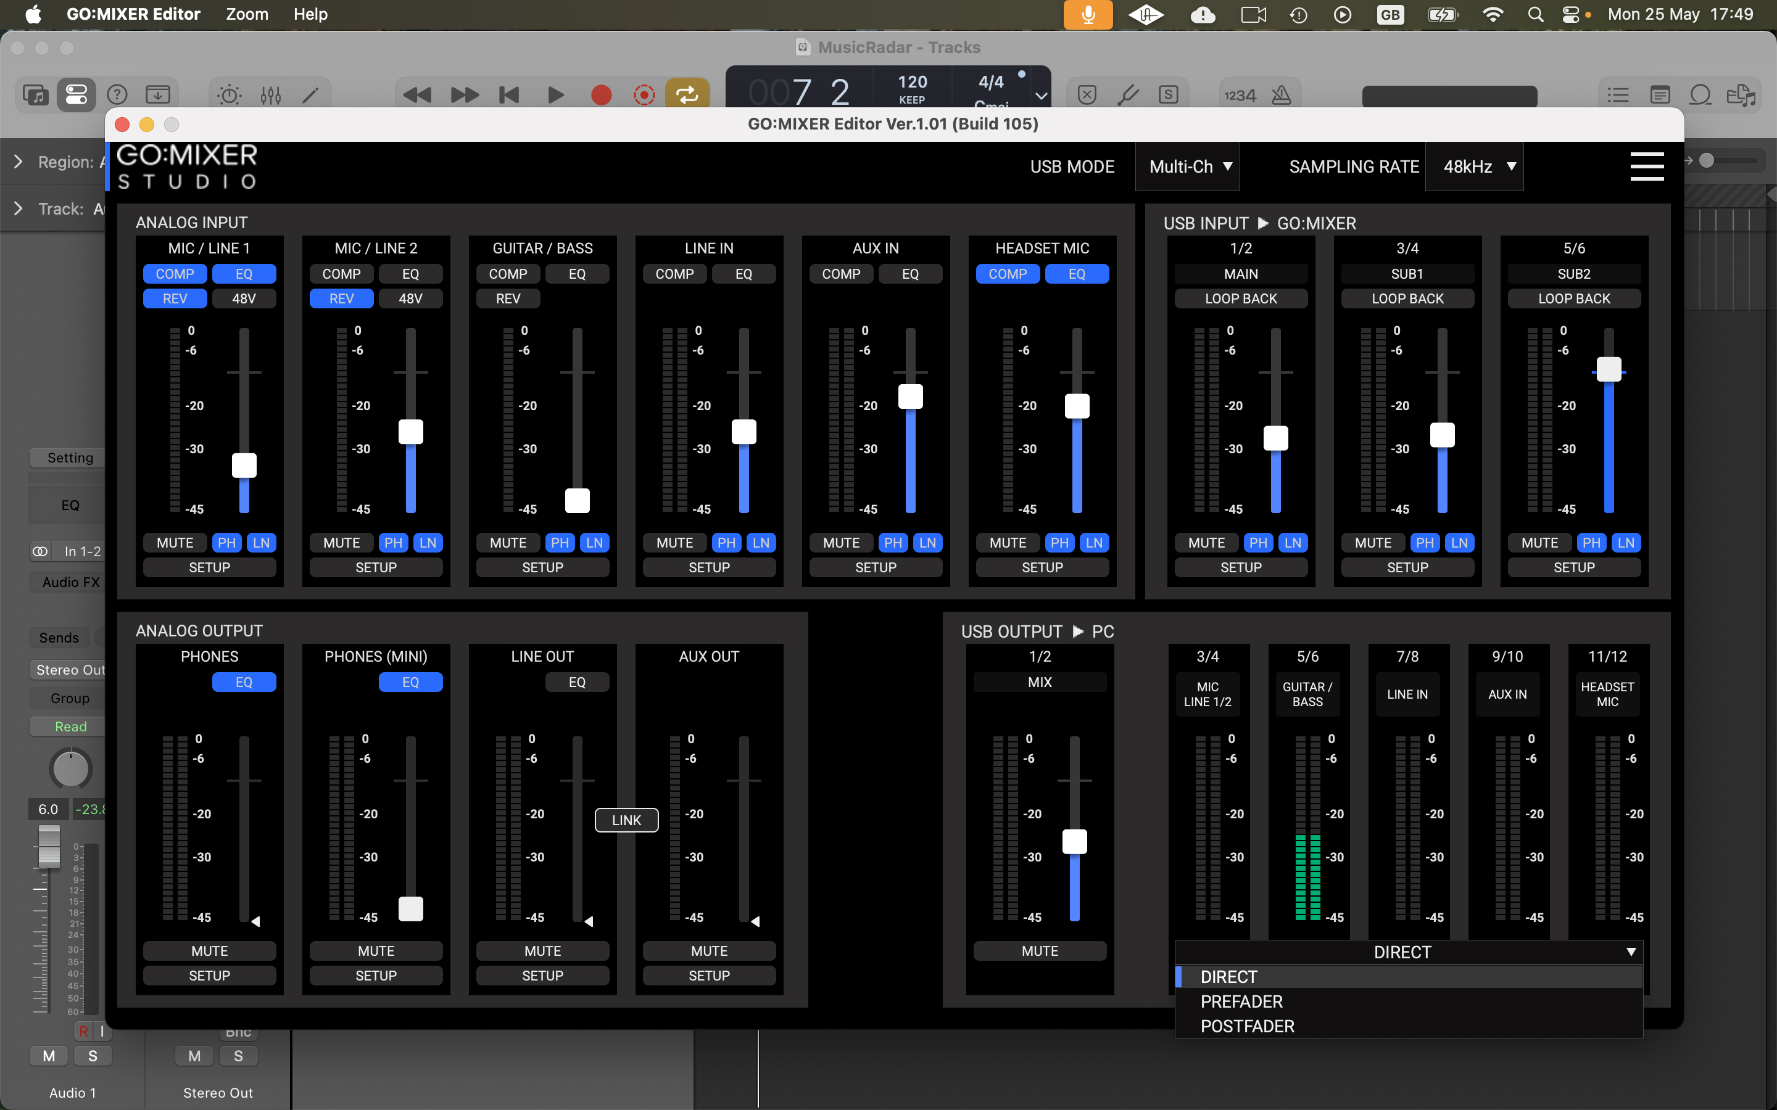The width and height of the screenshot is (1777, 1110).
Task: Open the Read automation mode menu
Action: (68, 726)
